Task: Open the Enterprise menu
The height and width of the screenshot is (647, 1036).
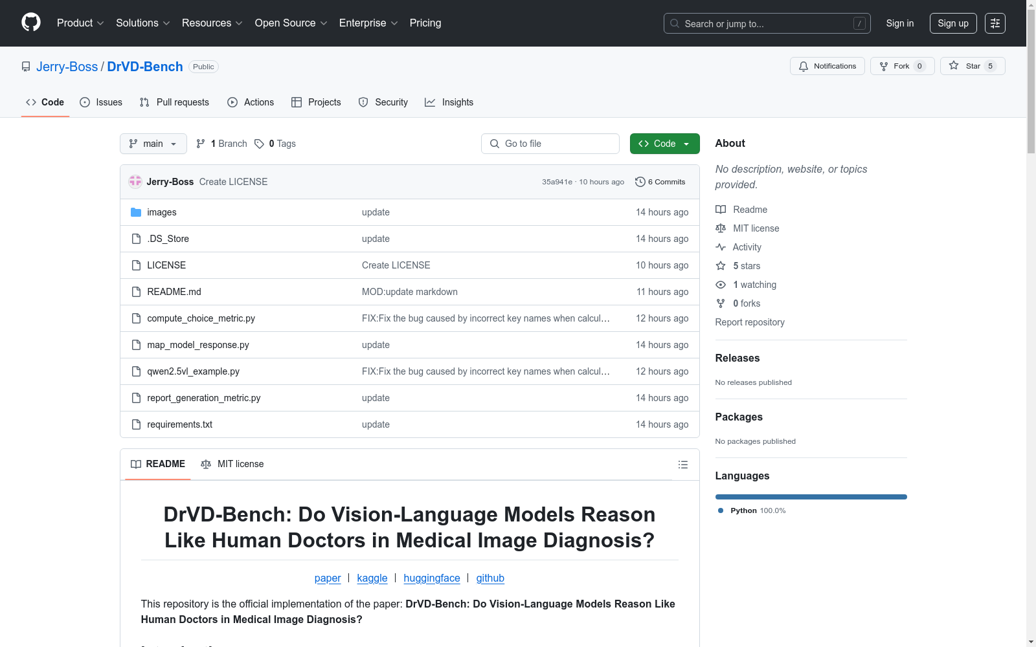Action: click(368, 23)
